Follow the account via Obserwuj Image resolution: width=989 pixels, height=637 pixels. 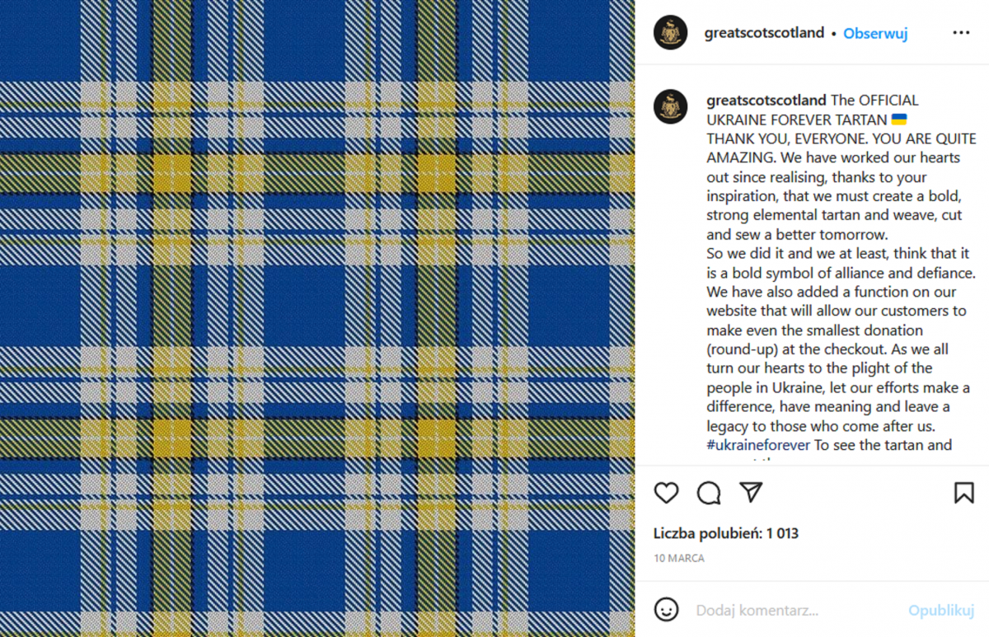[x=875, y=34]
